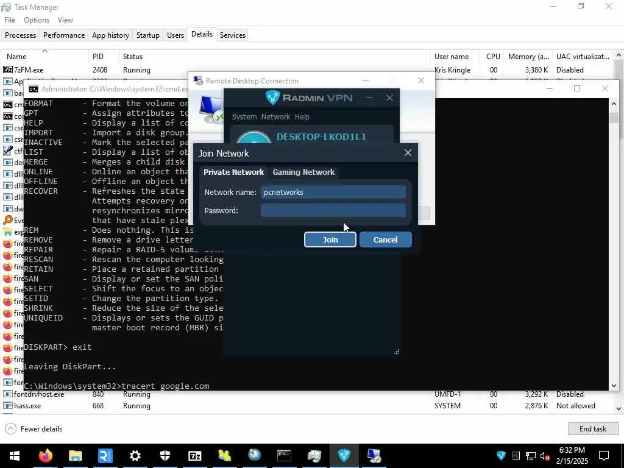Viewport: 624px width, 468px height.
Task: Click the Task Manager title bar icon
Action: click(6, 7)
